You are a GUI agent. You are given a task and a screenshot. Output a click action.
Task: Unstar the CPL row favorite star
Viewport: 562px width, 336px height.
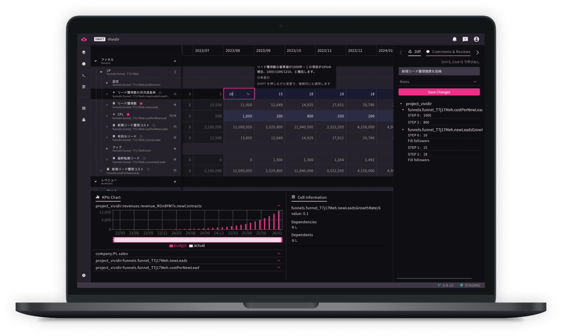tap(128, 114)
